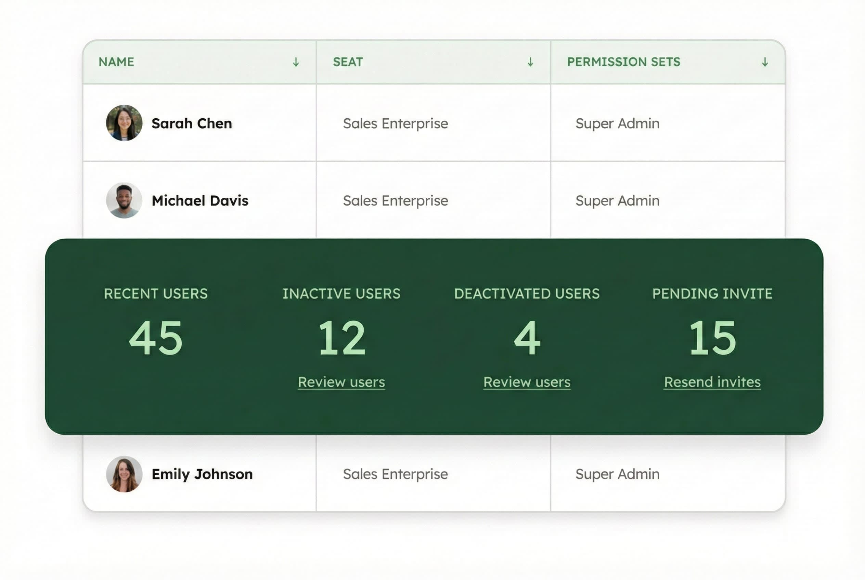Image resolution: width=865 pixels, height=580 pixels.
Task: Expand the Deactivated Users summary
Action: pos(527,338)
